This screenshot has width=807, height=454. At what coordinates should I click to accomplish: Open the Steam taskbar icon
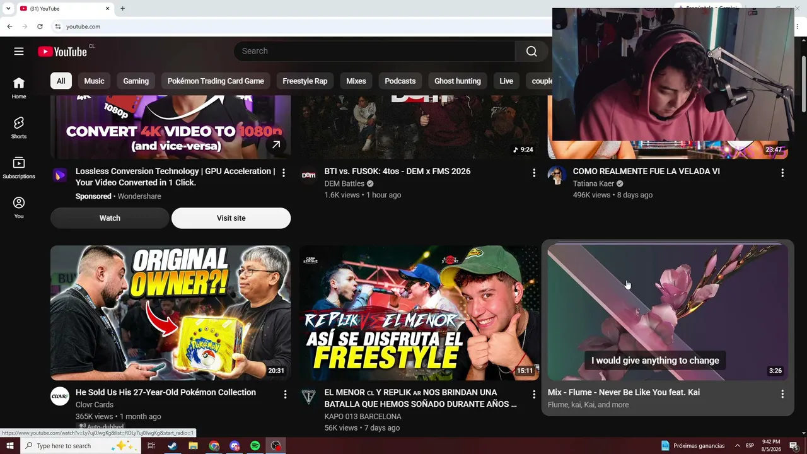point(172,446)
